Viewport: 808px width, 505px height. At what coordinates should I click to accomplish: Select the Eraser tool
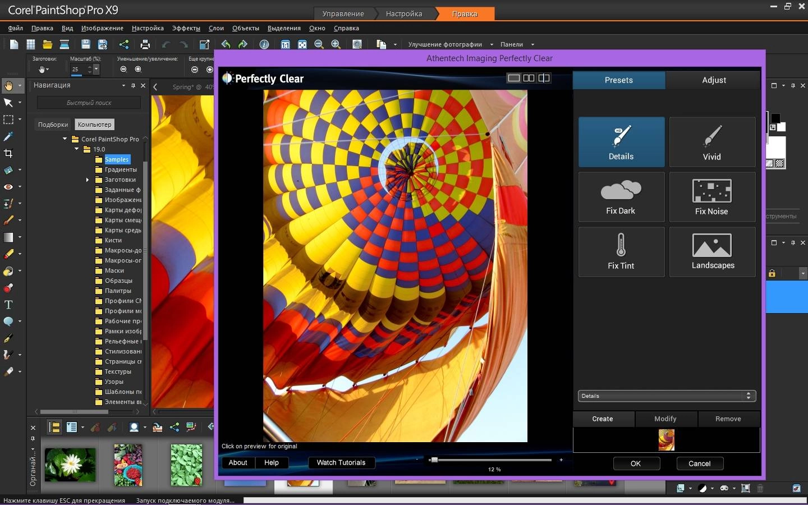8,254
